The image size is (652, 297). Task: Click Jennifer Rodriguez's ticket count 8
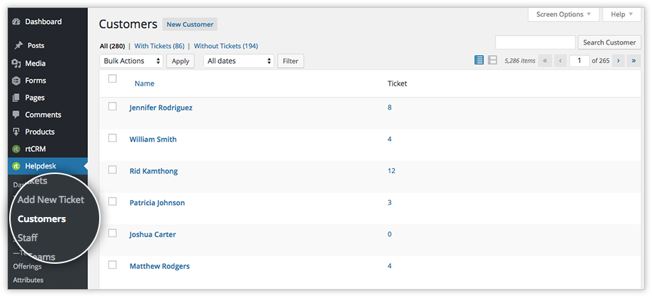click(390, 107)
